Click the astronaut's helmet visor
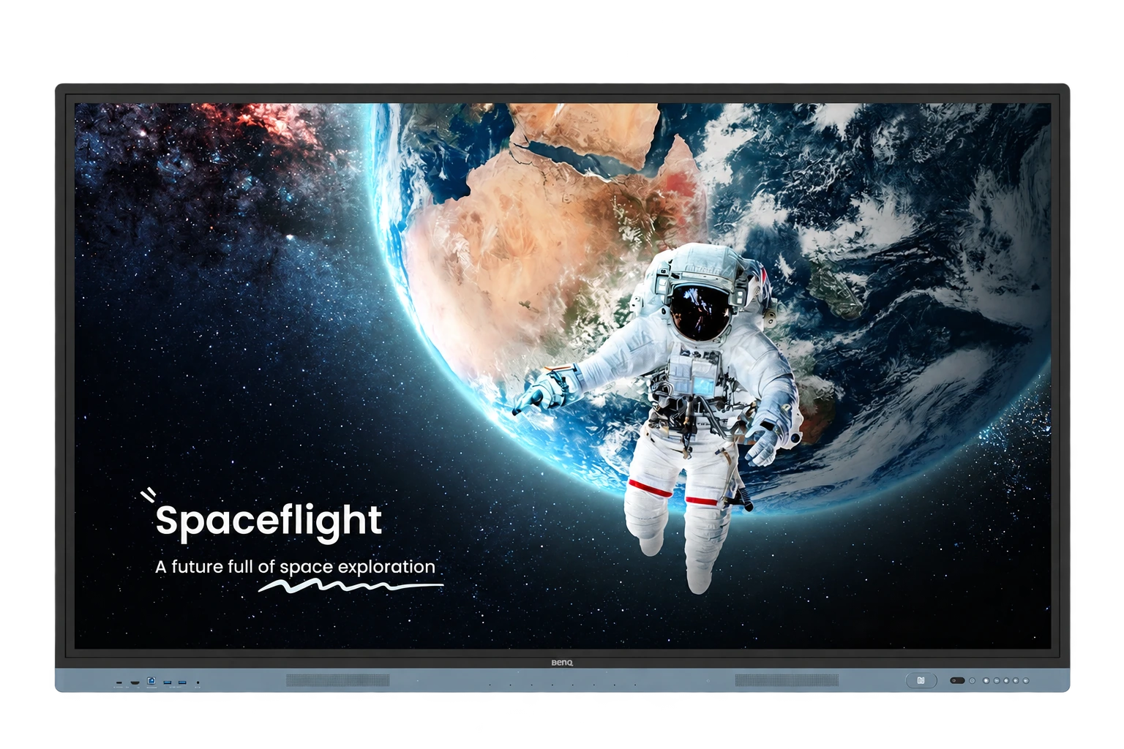 tap(701, 312)
